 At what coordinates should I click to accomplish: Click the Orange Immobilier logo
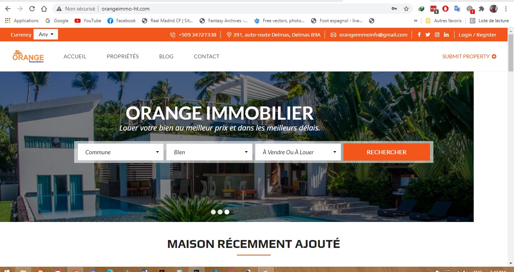point(28,56)
